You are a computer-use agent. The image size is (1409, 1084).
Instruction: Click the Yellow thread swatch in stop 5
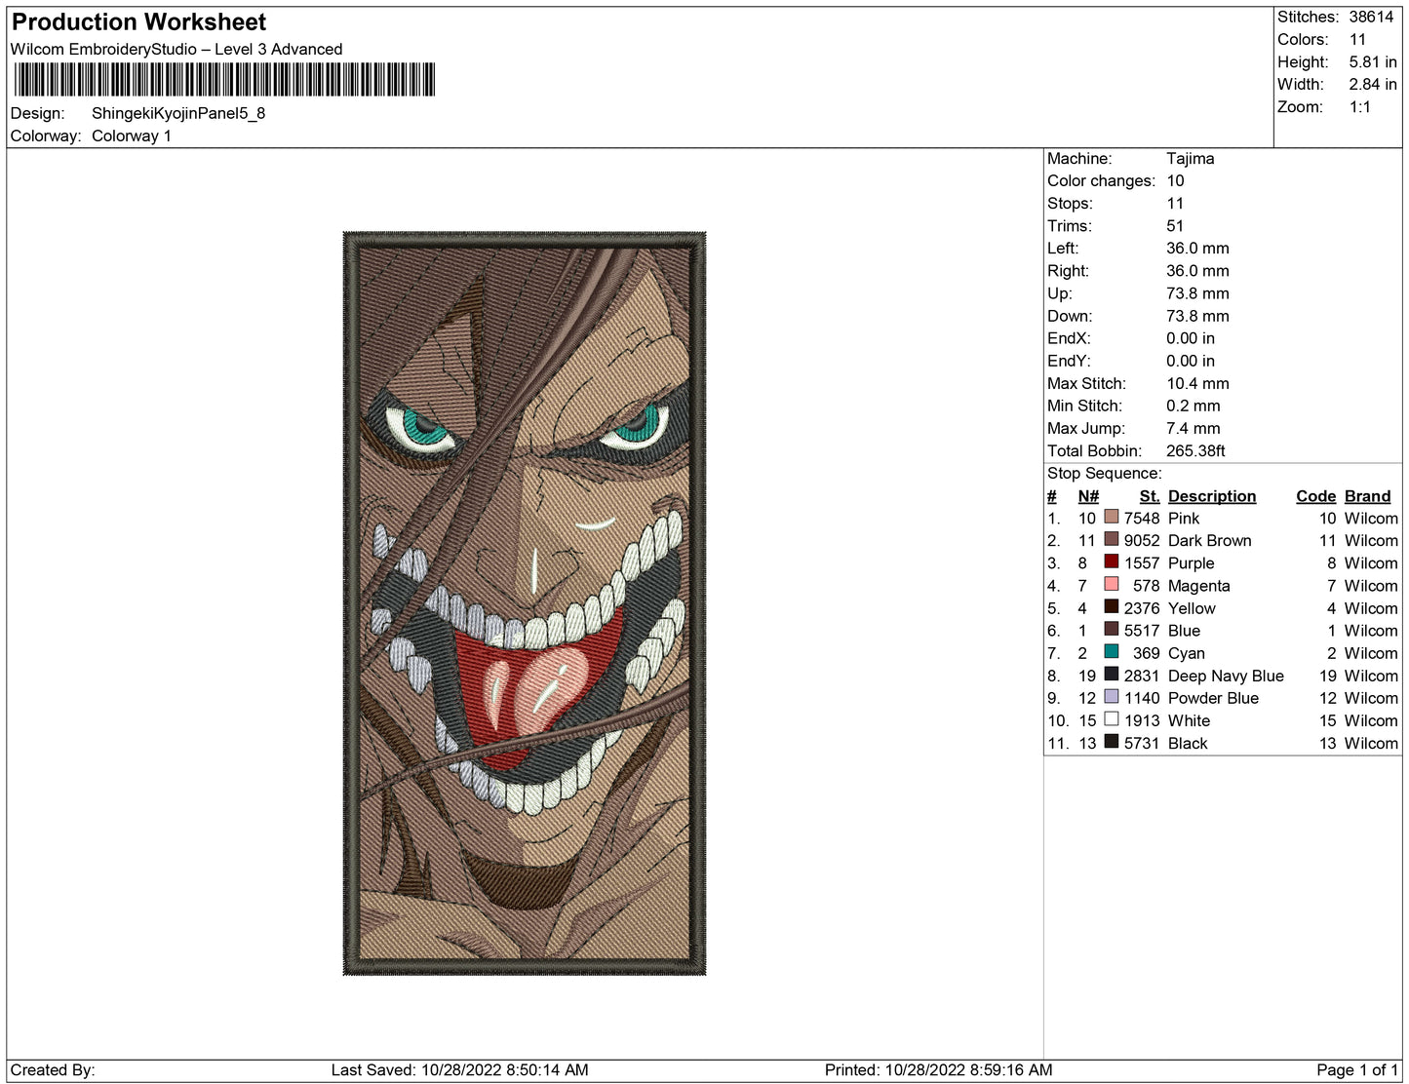click(x=1112, y=606)
